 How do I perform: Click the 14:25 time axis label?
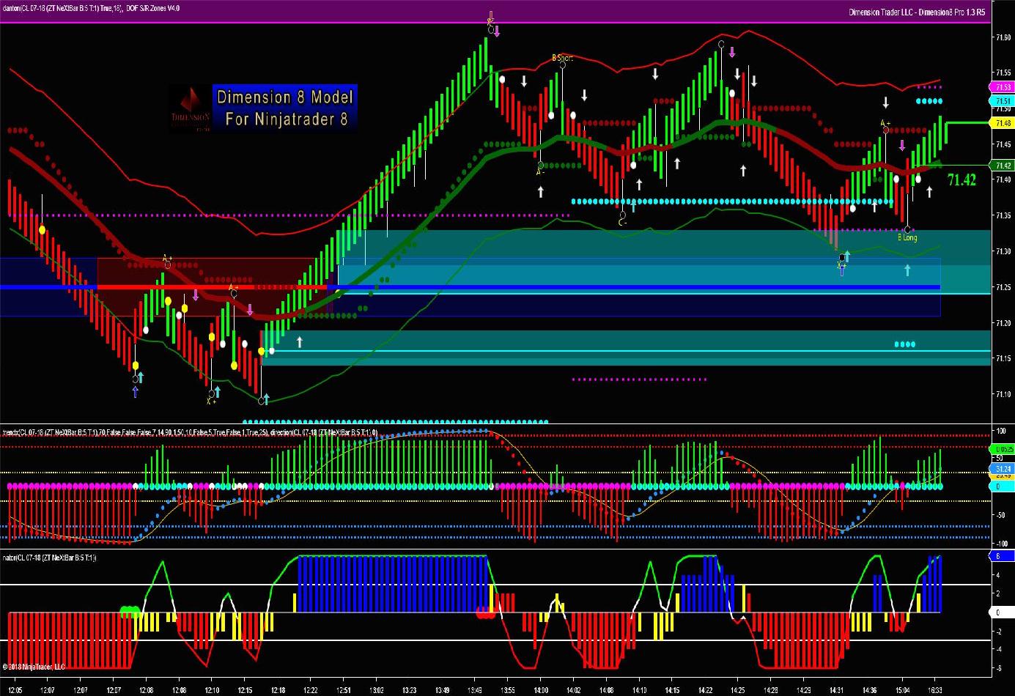coord(738,690)
